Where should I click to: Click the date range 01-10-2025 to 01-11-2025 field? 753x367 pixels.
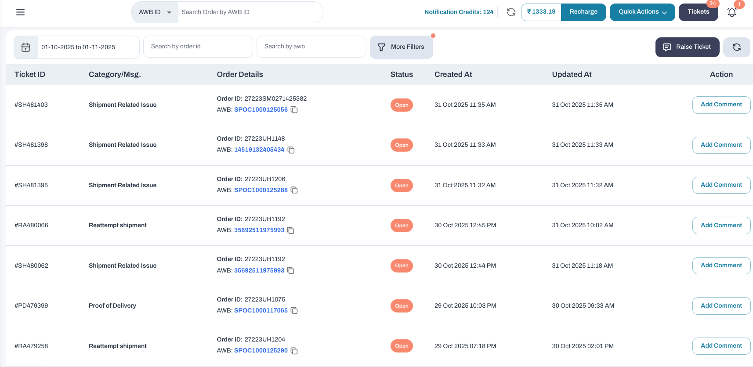pos(88,47)
